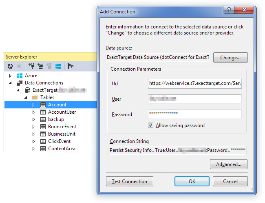Confirm the dialog with OK
Screen dimensions: 265x203
[x=192, y=181]
